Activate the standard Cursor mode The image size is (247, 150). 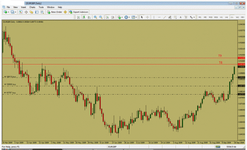pos(142,17)
